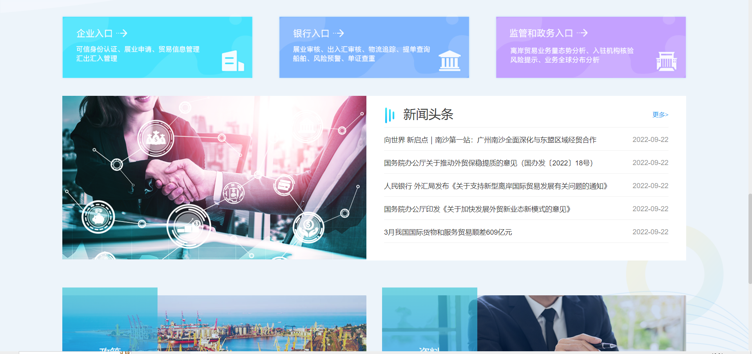Screen dimensions: 752x354
Task: Click the businessman with pen photo
Action: coord(582,323)
